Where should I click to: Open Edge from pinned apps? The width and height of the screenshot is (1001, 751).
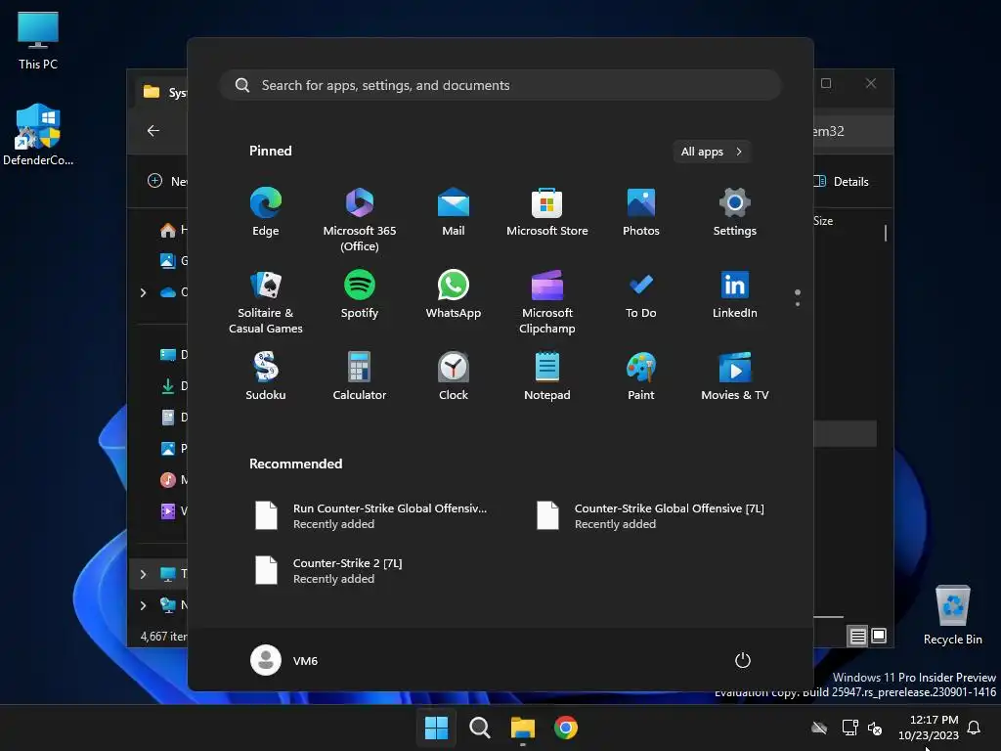click(266, 212)
